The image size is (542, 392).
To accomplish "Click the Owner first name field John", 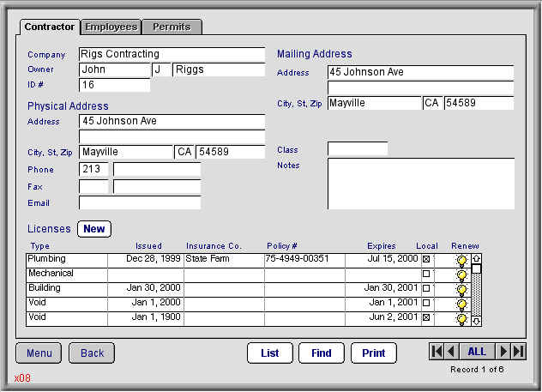I will click(115, 69).
